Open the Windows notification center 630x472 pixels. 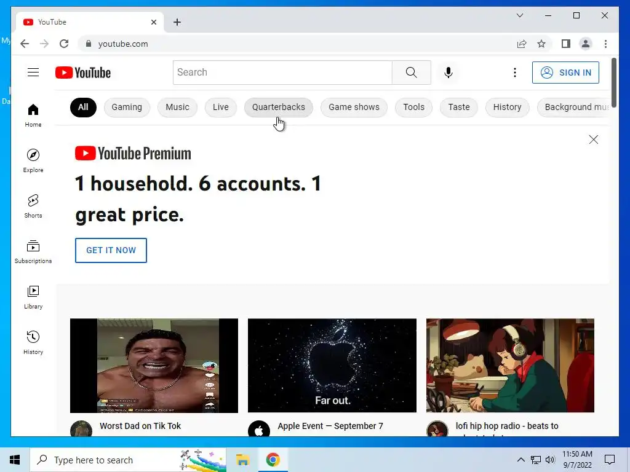(x=610, y=460)
